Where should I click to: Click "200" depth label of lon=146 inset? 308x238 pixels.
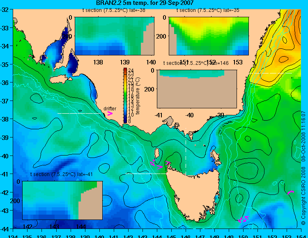[x=149, y=89]
